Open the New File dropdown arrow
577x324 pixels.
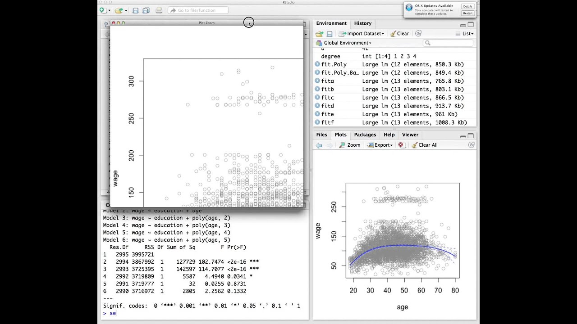coord(109,10)
